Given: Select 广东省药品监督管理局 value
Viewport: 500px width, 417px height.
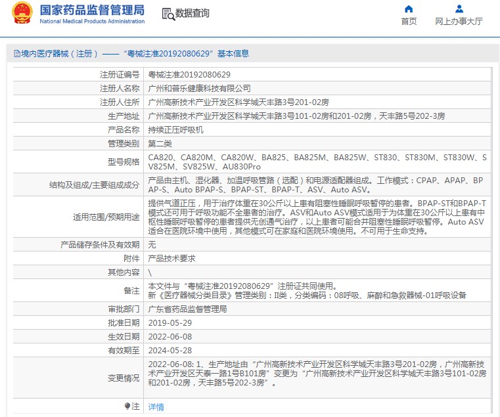Looking at the screenshot, I should (187, 309).
